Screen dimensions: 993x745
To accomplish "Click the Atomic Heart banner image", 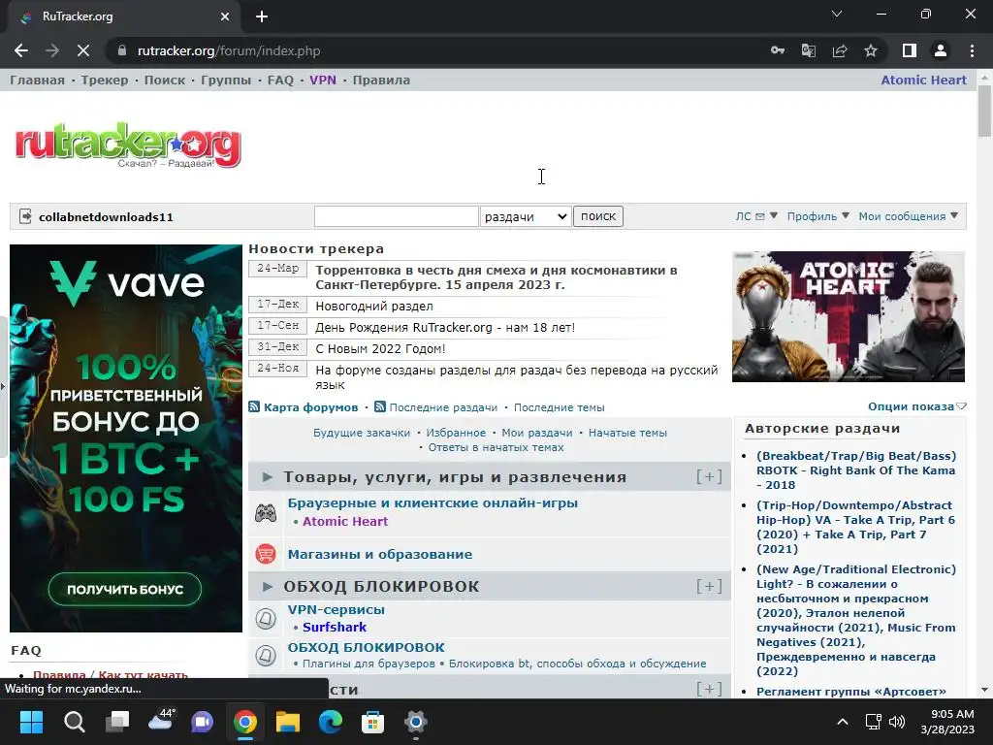I will (849, 317).
